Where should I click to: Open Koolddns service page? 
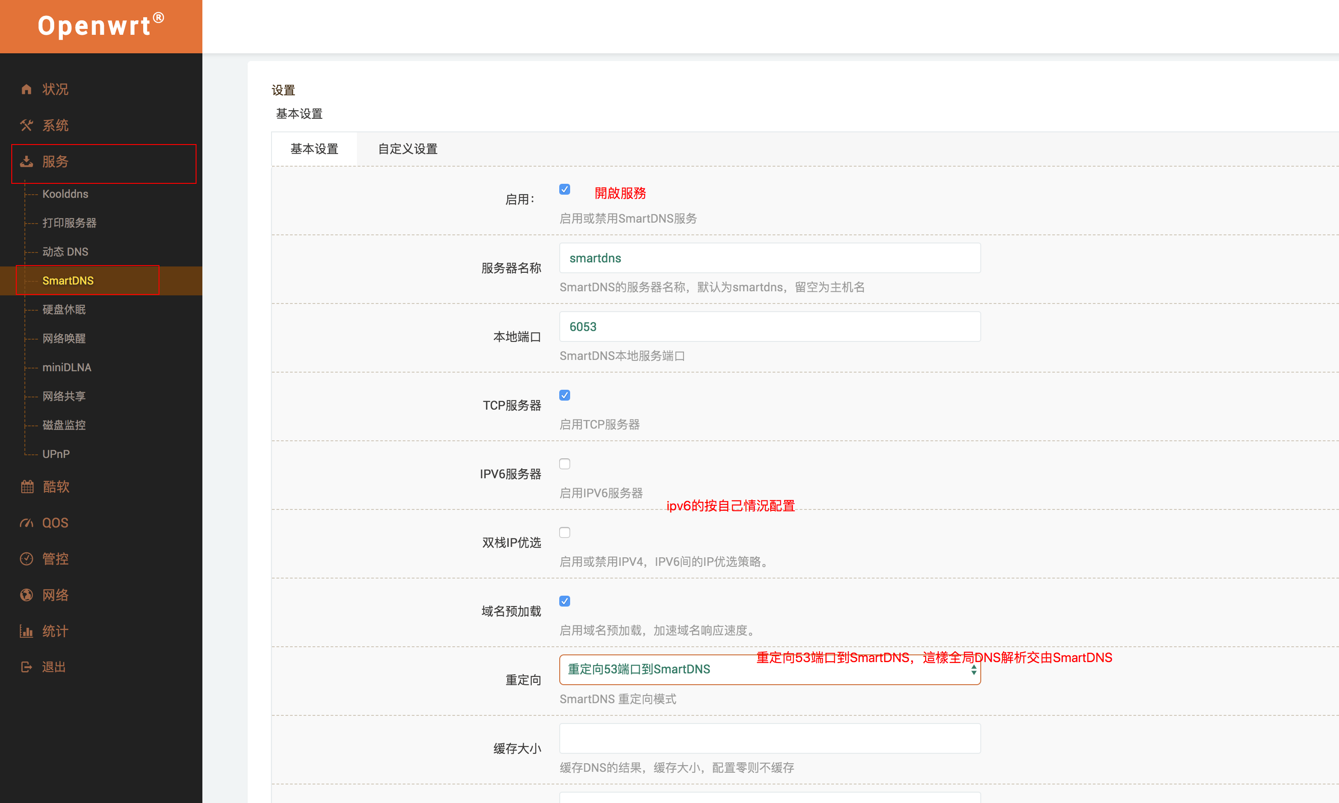coord(65,194)
